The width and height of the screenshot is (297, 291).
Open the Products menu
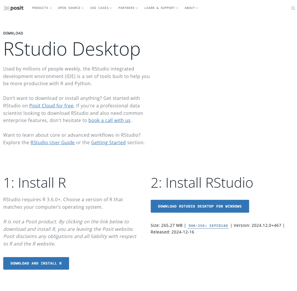40,8
